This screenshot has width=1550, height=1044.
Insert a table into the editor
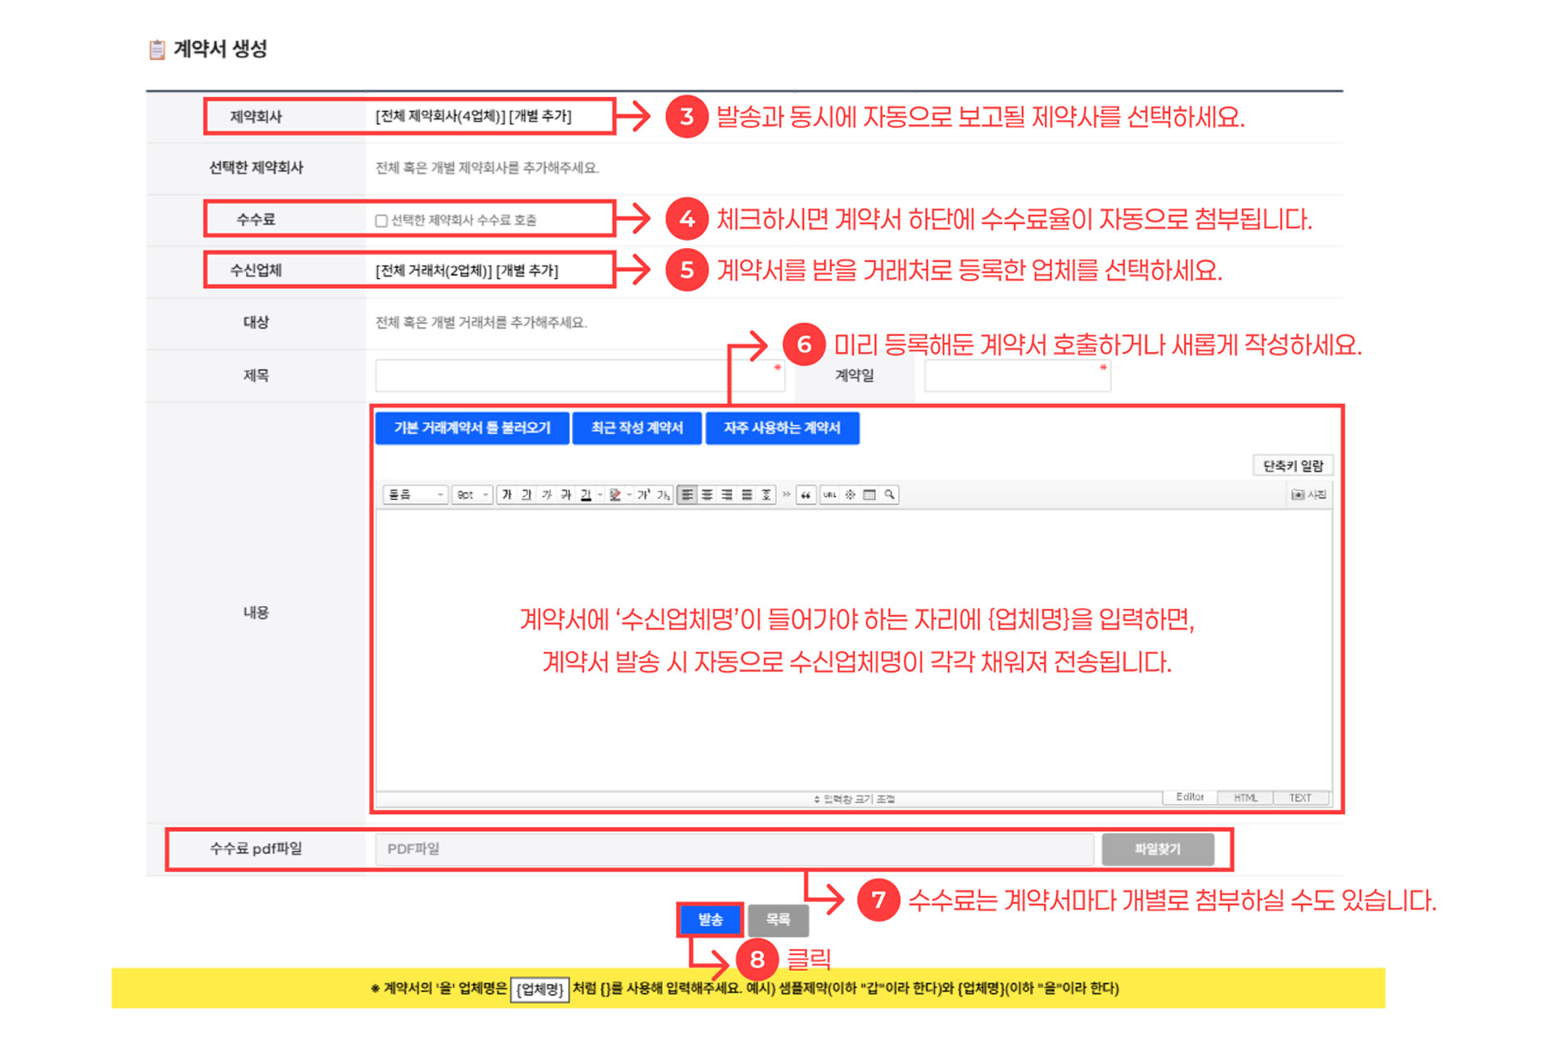tap(869, 494)
